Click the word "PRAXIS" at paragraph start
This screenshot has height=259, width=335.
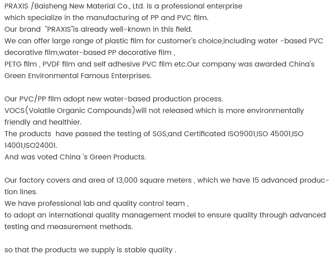[16, 6]
